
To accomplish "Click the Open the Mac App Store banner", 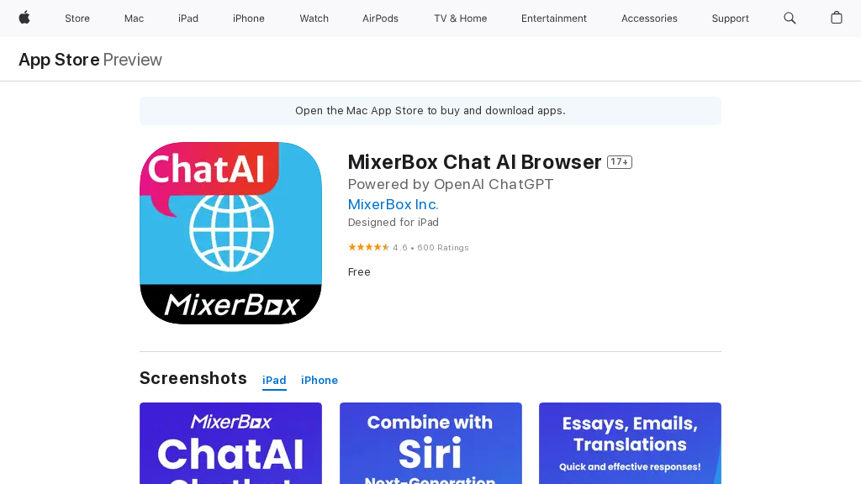I will (x=430, y=110).
